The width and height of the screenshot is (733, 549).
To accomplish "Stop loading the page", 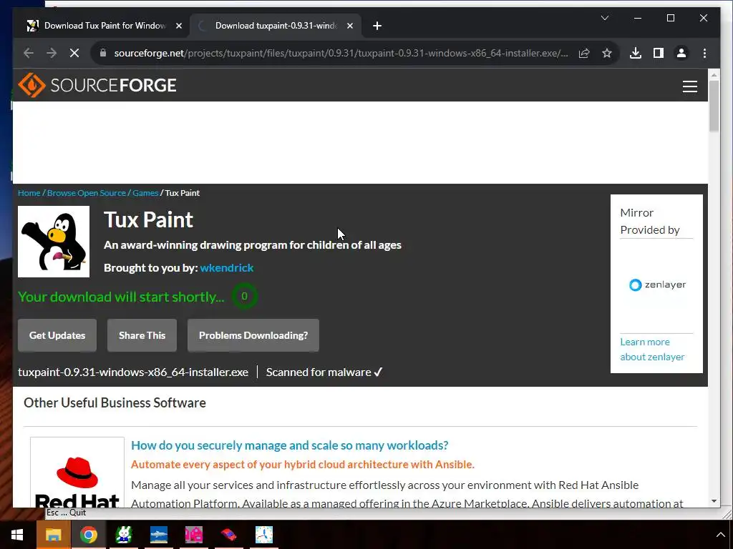I will [x=74, y=53].
